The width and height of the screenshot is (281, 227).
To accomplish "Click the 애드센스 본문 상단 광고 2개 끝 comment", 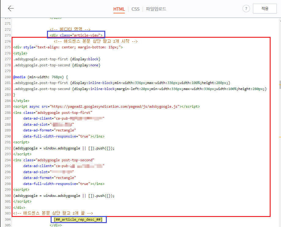I will [x=53, y=213].
